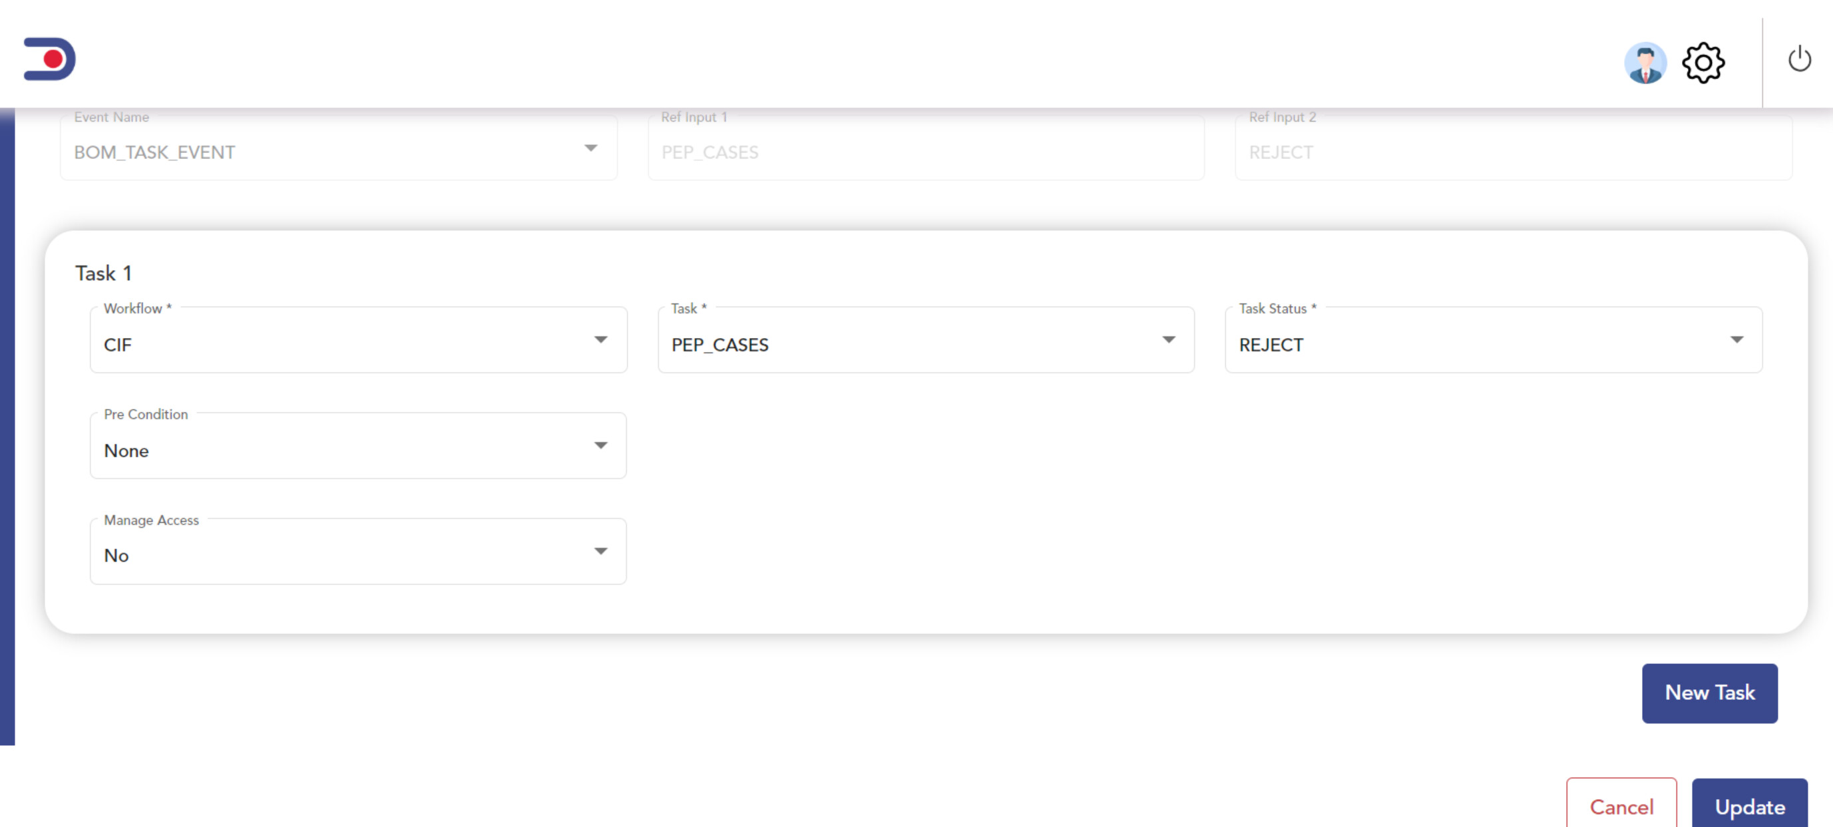Click the Ref Input 2 field
The image size is (1833, 827).
(1514, 148)
